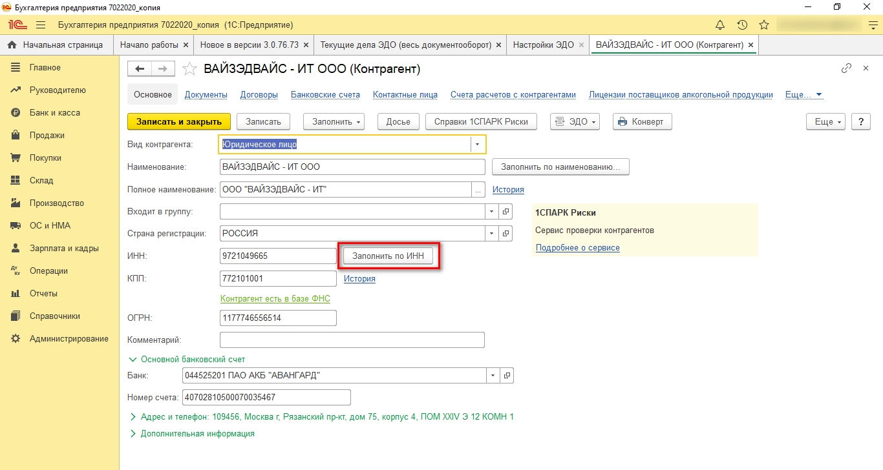Open the История link next to КПП
The image size is (883, 470).
click(x=359, y=279)
